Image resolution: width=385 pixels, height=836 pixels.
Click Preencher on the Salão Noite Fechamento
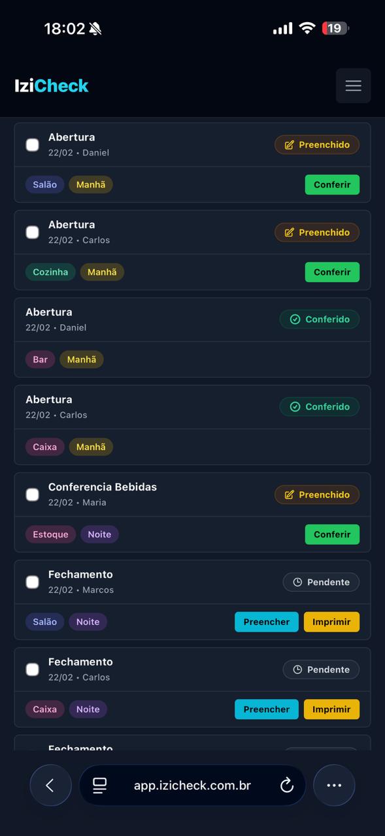pyautogui.click(x=266, y=622)
